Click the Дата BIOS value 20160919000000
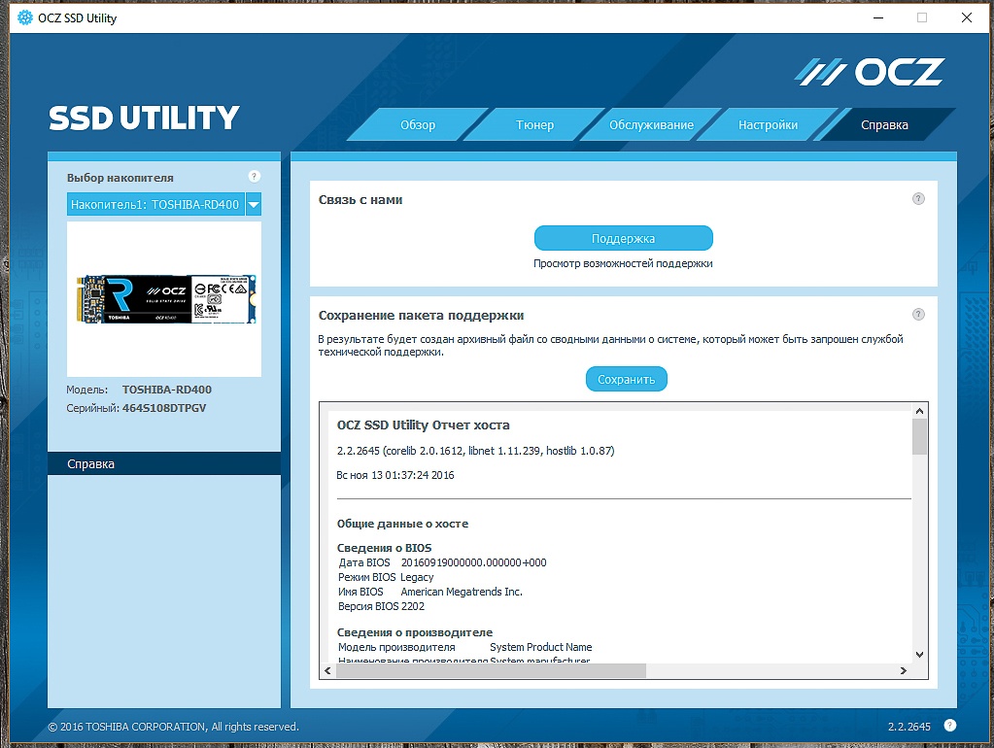 click(x=473, y=562)
